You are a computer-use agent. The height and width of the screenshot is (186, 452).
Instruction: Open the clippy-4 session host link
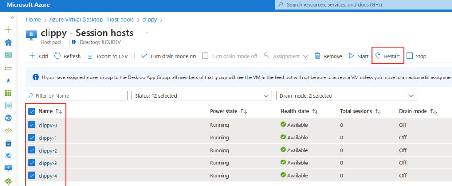48,176
